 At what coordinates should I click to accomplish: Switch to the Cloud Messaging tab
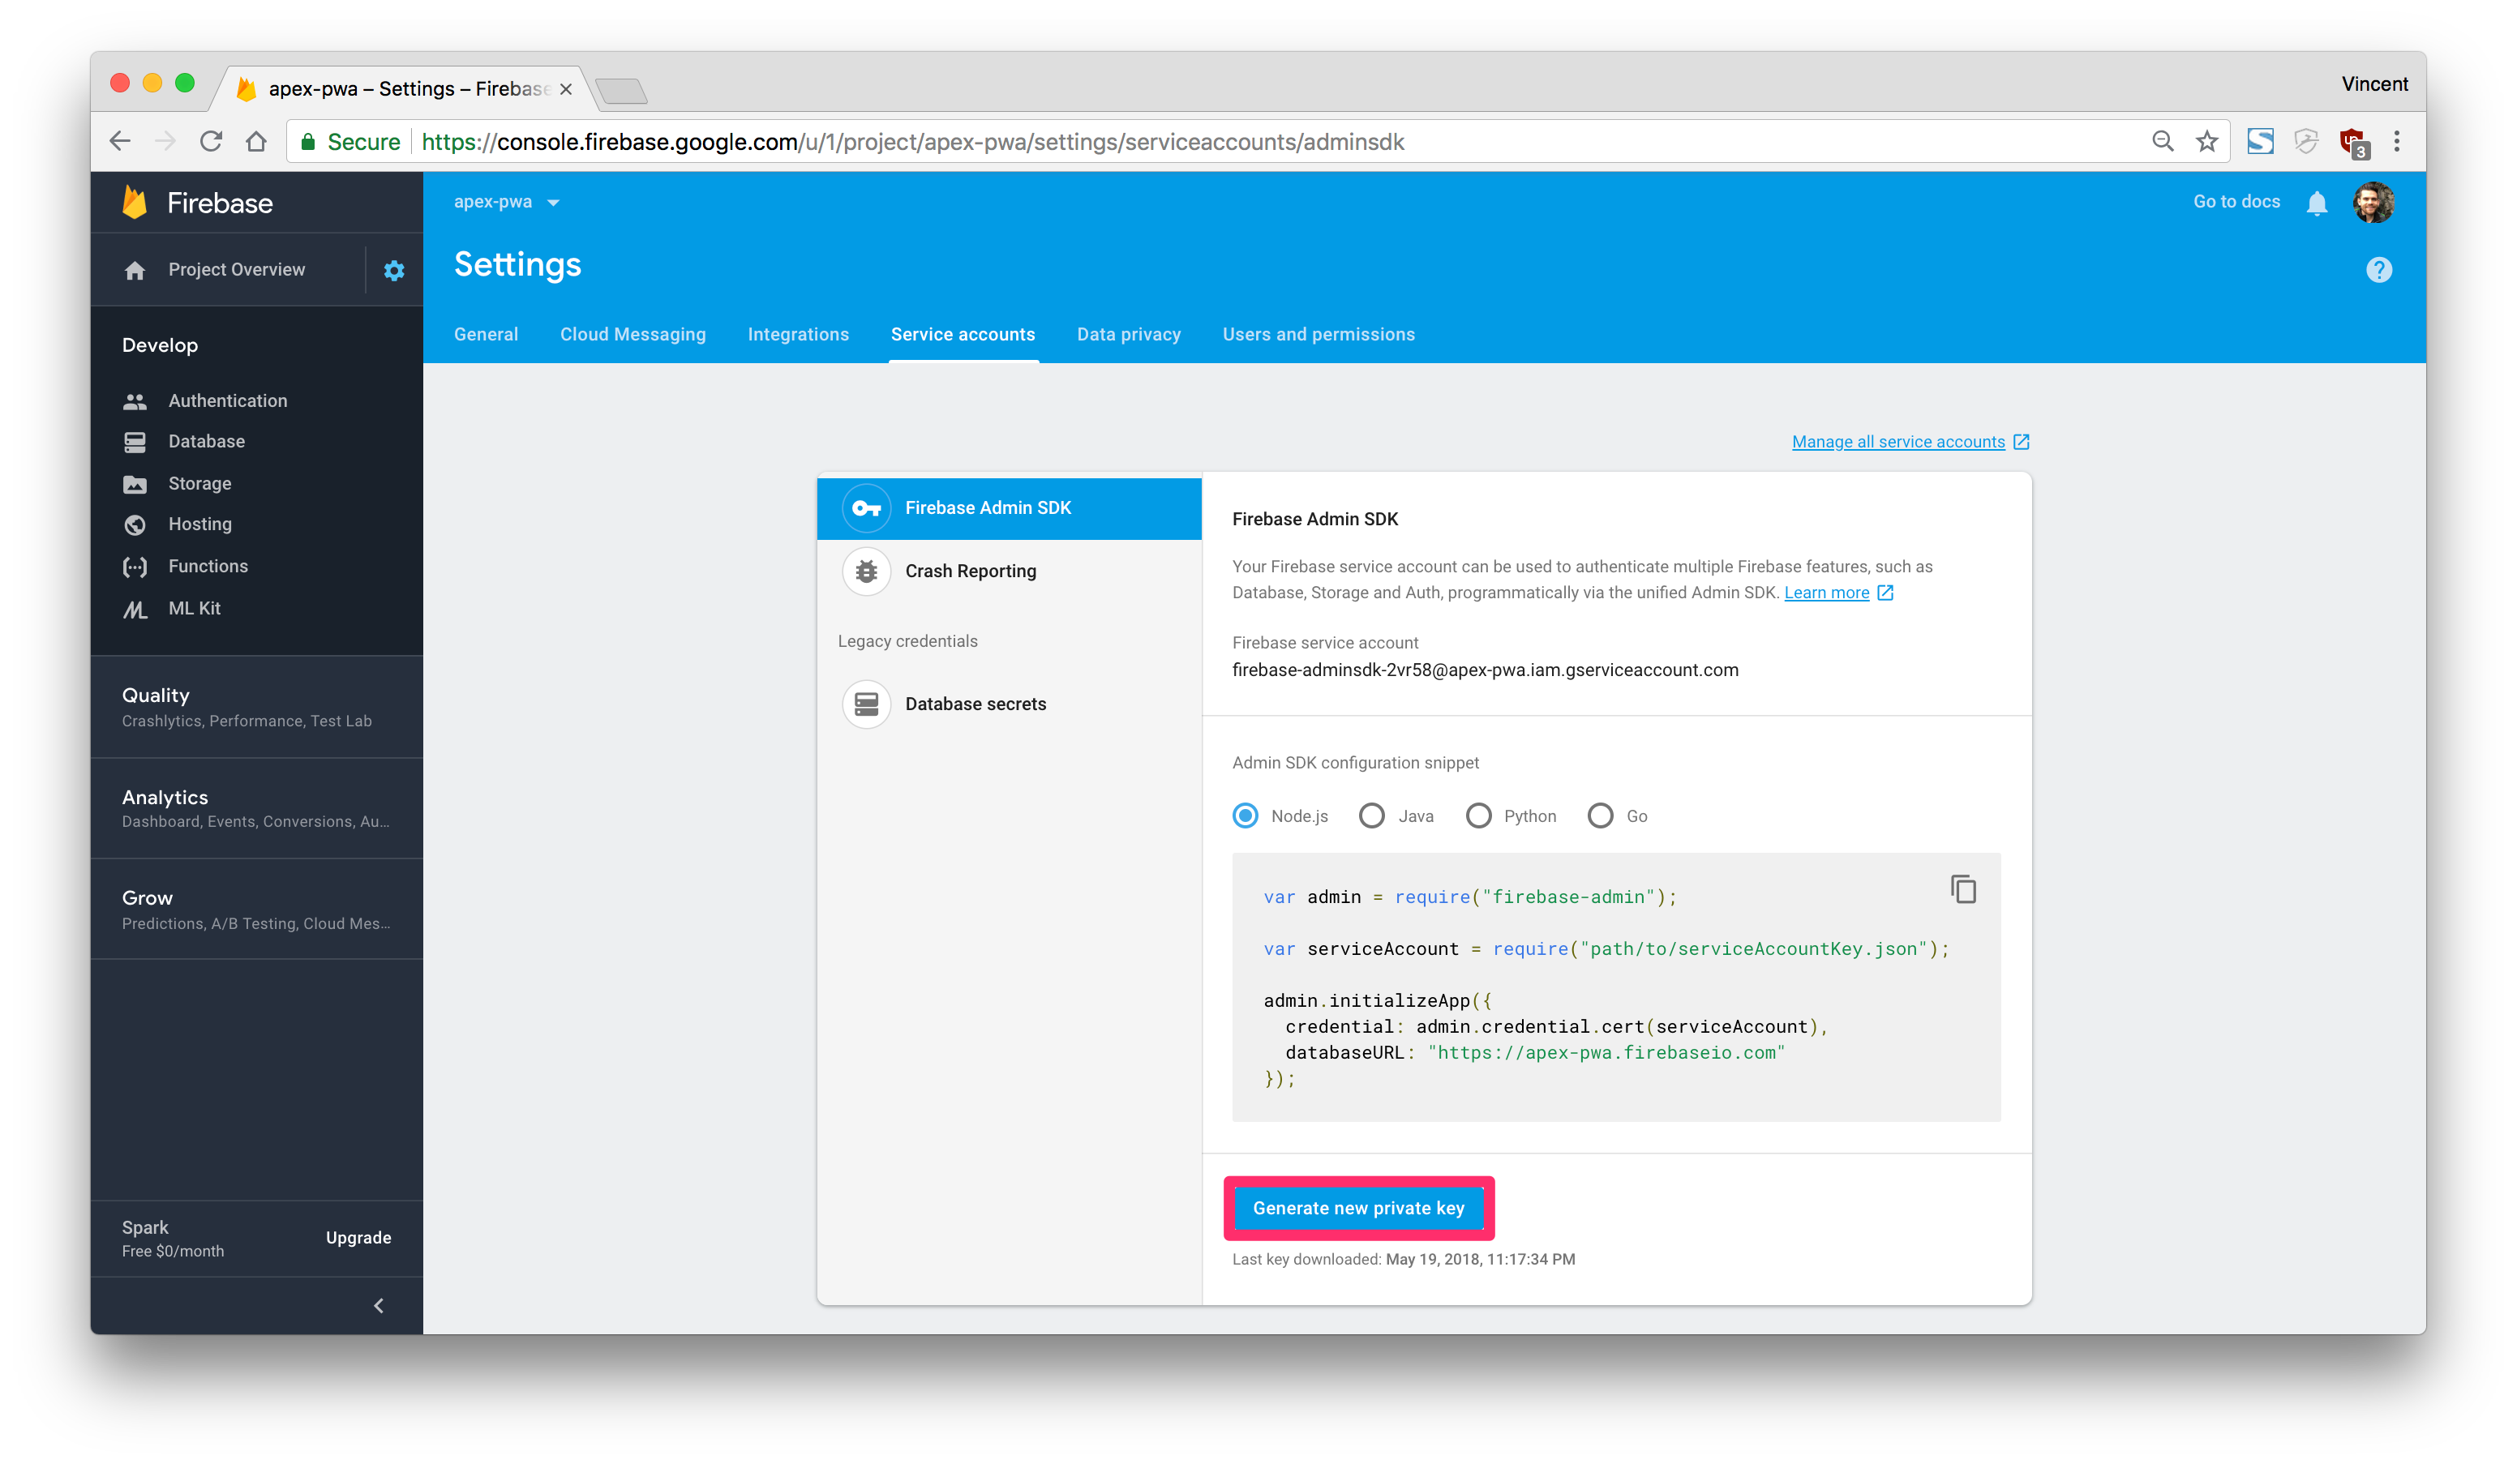pyautogui.click(x=632, y=335)
